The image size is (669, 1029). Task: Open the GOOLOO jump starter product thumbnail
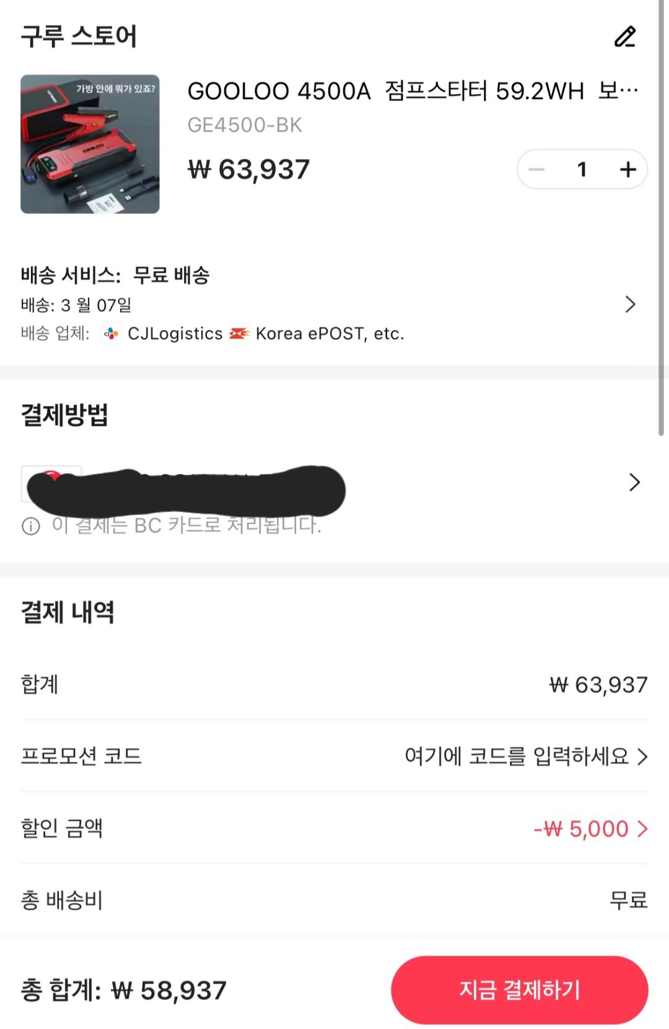90,144
